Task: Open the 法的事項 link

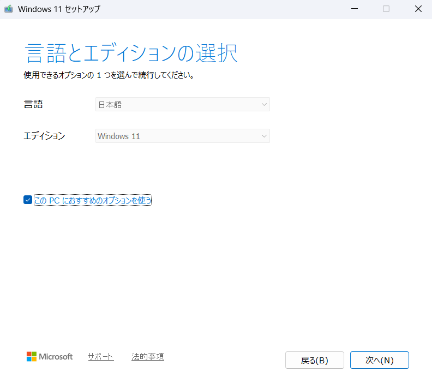Action: point(148,357)
